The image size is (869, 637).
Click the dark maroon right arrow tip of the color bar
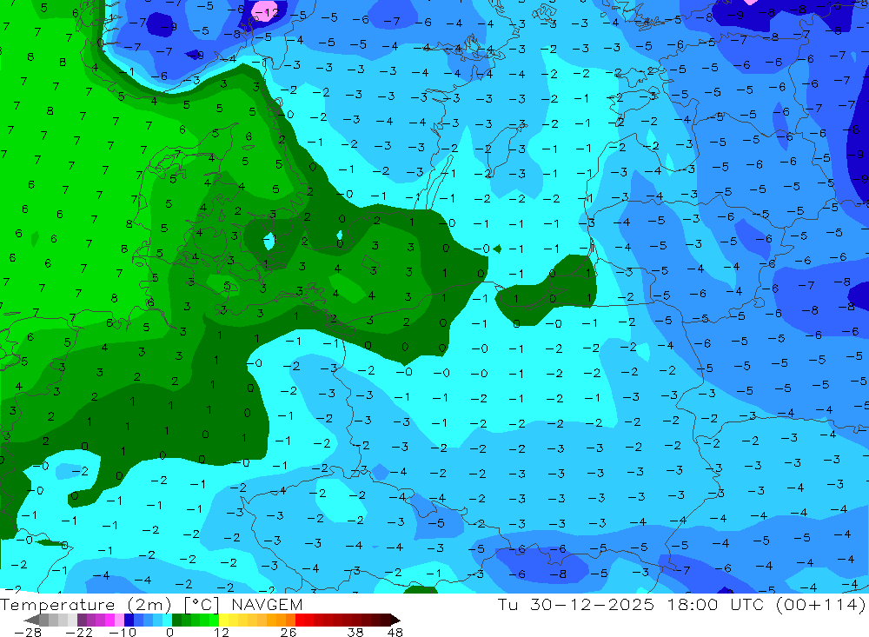click(395, 620)
